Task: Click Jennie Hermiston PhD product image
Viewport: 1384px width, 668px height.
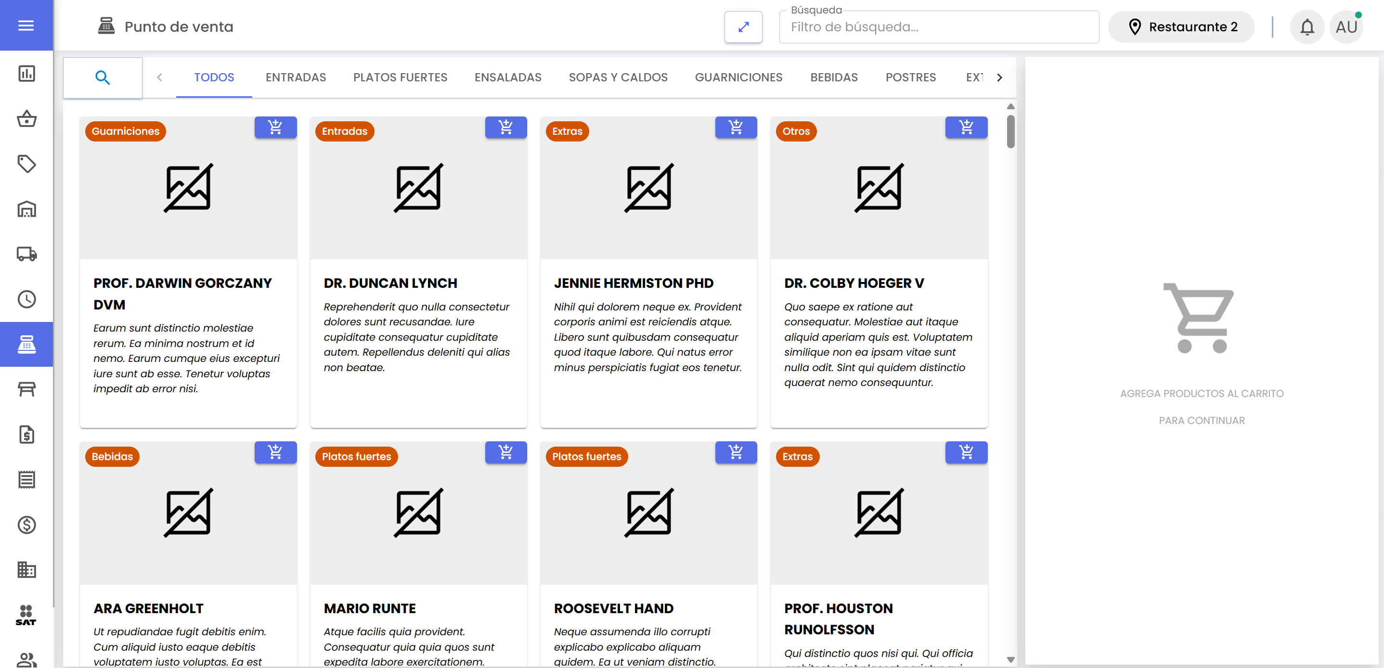Action: tap(648, 188)
